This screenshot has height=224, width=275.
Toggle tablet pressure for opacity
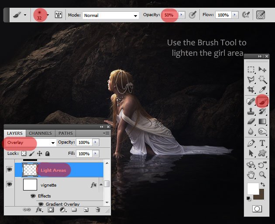[x=192, y=15]
